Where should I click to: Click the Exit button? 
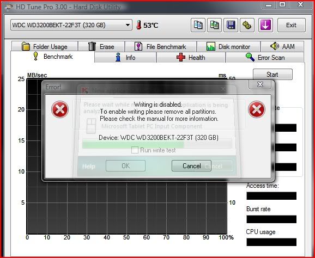pos(292,25)
